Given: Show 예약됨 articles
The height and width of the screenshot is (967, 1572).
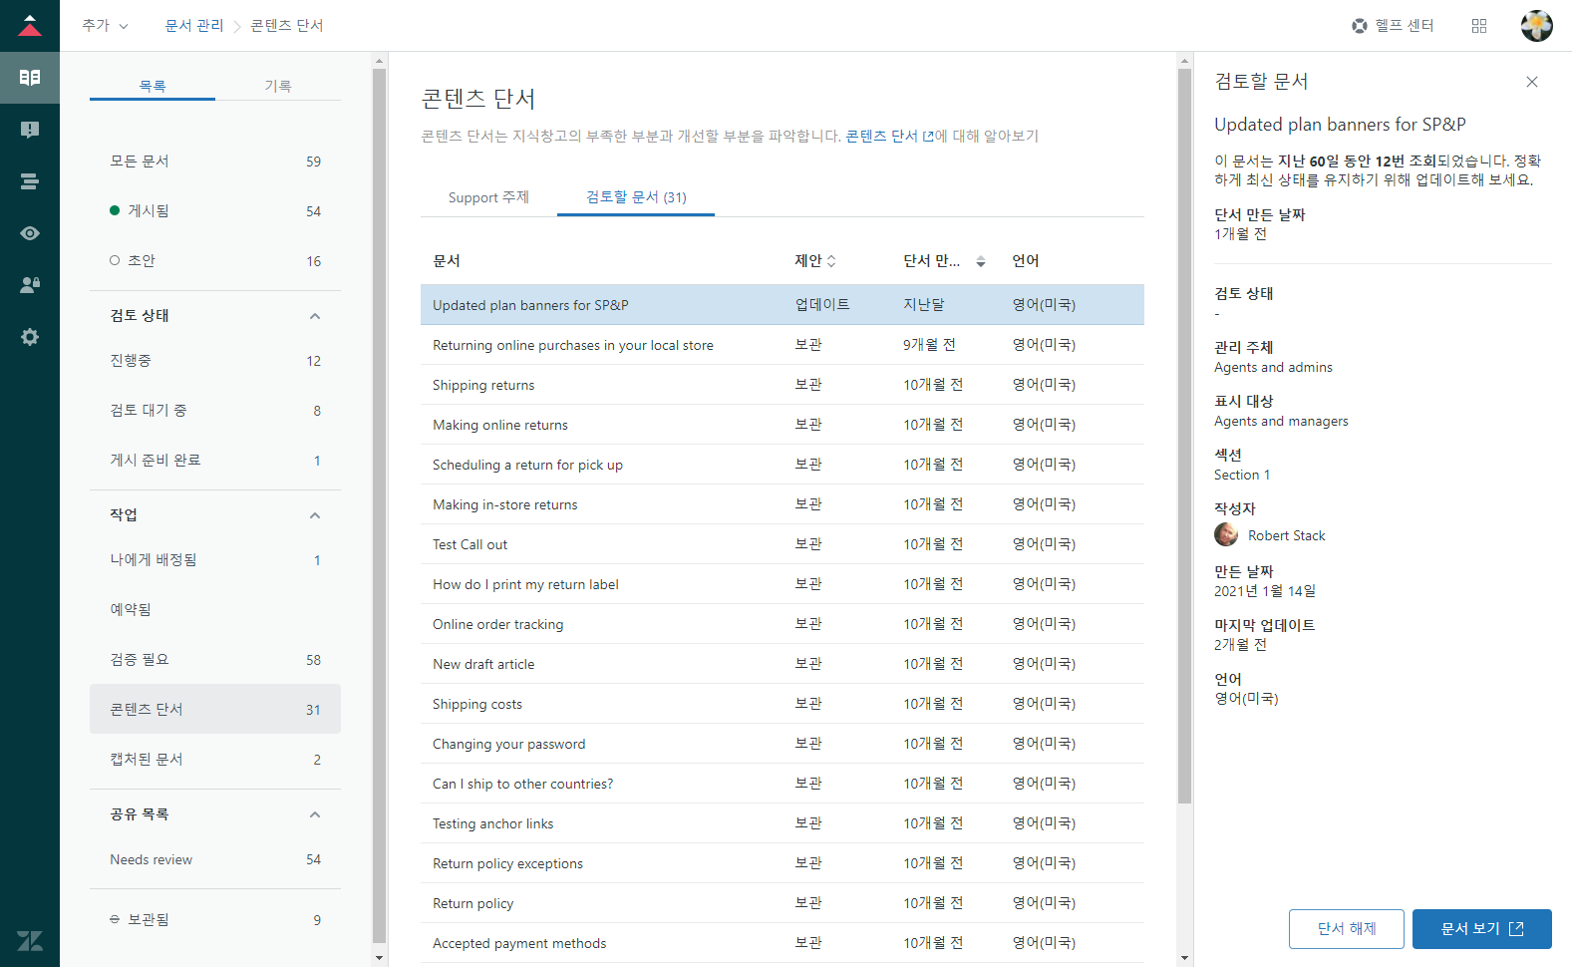Looking at the screenshot, I should coord(215,610).
